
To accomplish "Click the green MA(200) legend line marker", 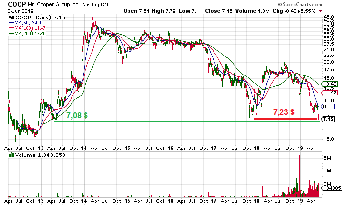I will [x=11, y=33].
